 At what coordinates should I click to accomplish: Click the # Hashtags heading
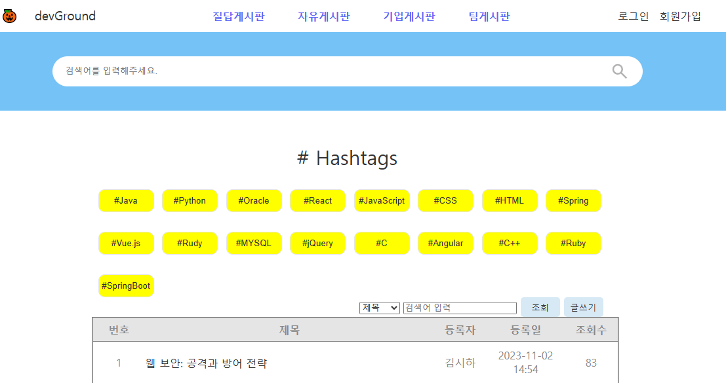coord(347,158)
